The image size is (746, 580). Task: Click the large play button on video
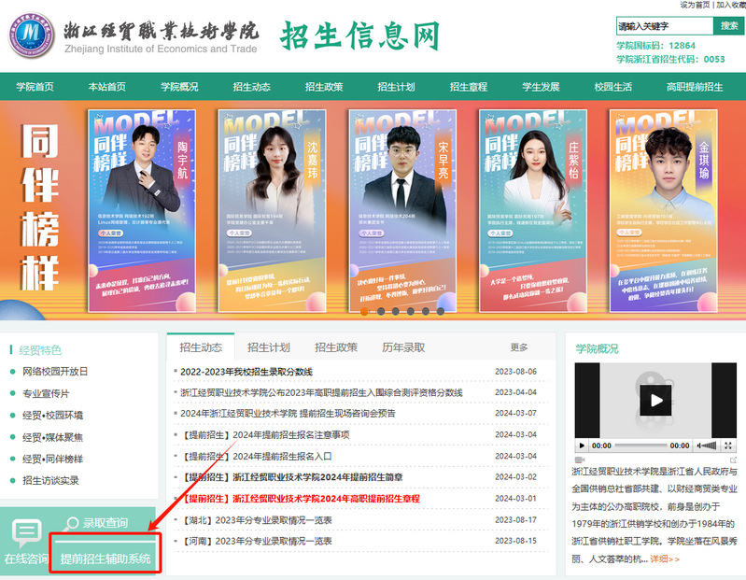[x=656, y=400]
